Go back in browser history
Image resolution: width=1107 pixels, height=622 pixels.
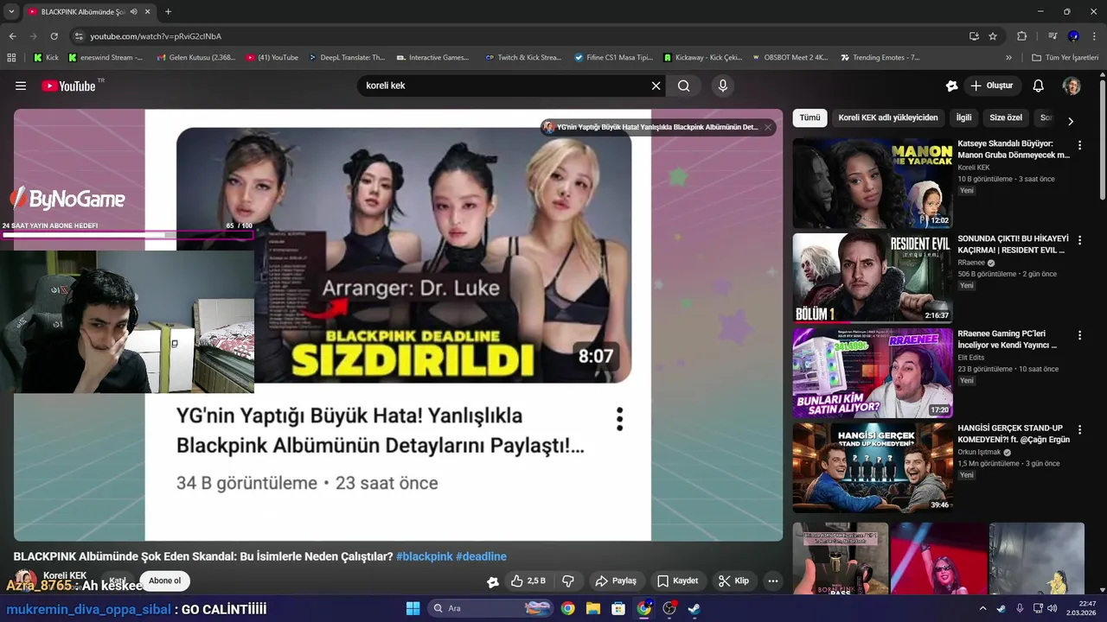pyautogui.click(x=12, y=36)
